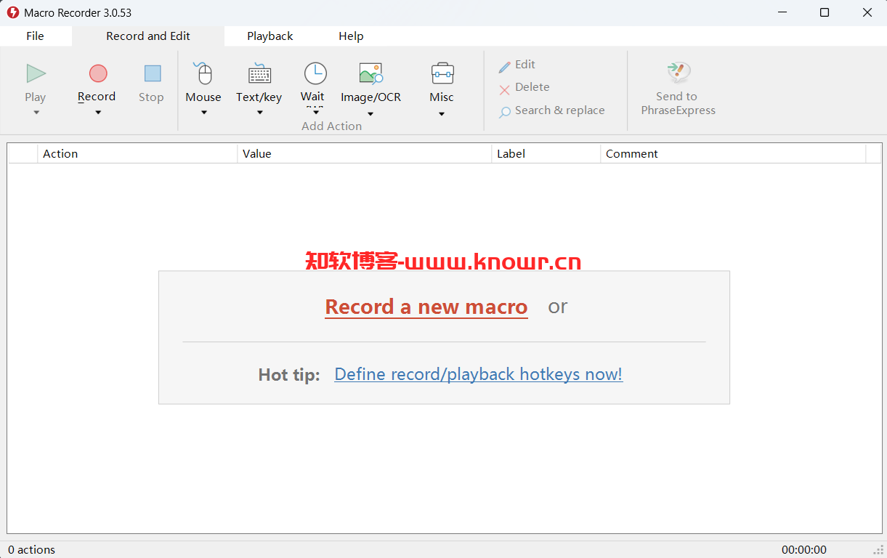The width and height of the screenshot is (887, 558).
Task: Click the Send to PhraseExpress icon
Action: coord(679,73)
